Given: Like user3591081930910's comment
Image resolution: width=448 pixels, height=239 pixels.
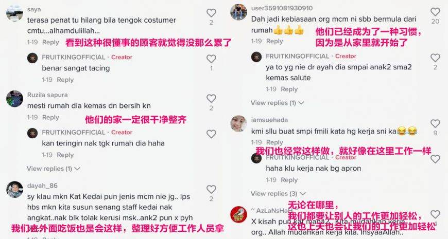Looking at the screenshot, I should tap(435, 12).
